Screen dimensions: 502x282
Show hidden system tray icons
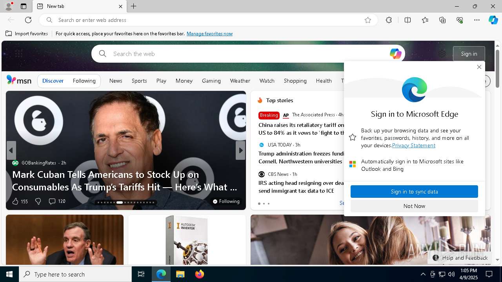(423, 274)
